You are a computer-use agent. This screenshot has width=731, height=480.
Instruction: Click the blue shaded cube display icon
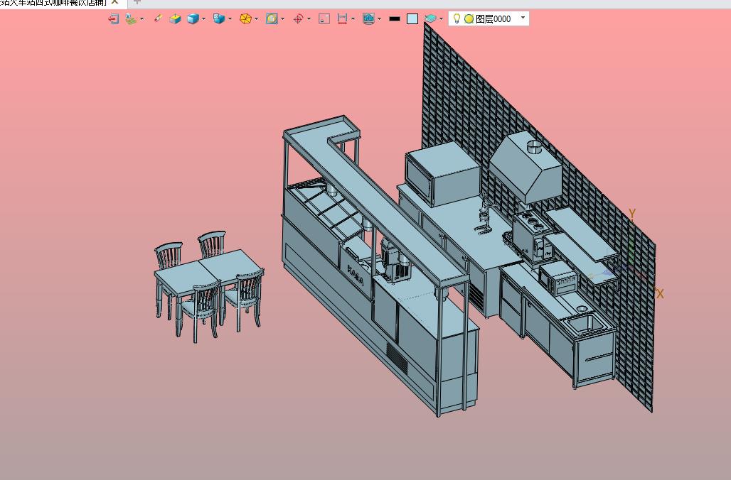tap(193, 18)
